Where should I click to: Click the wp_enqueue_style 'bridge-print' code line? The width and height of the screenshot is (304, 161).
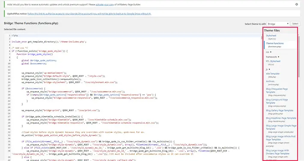[x=61, y=110]
